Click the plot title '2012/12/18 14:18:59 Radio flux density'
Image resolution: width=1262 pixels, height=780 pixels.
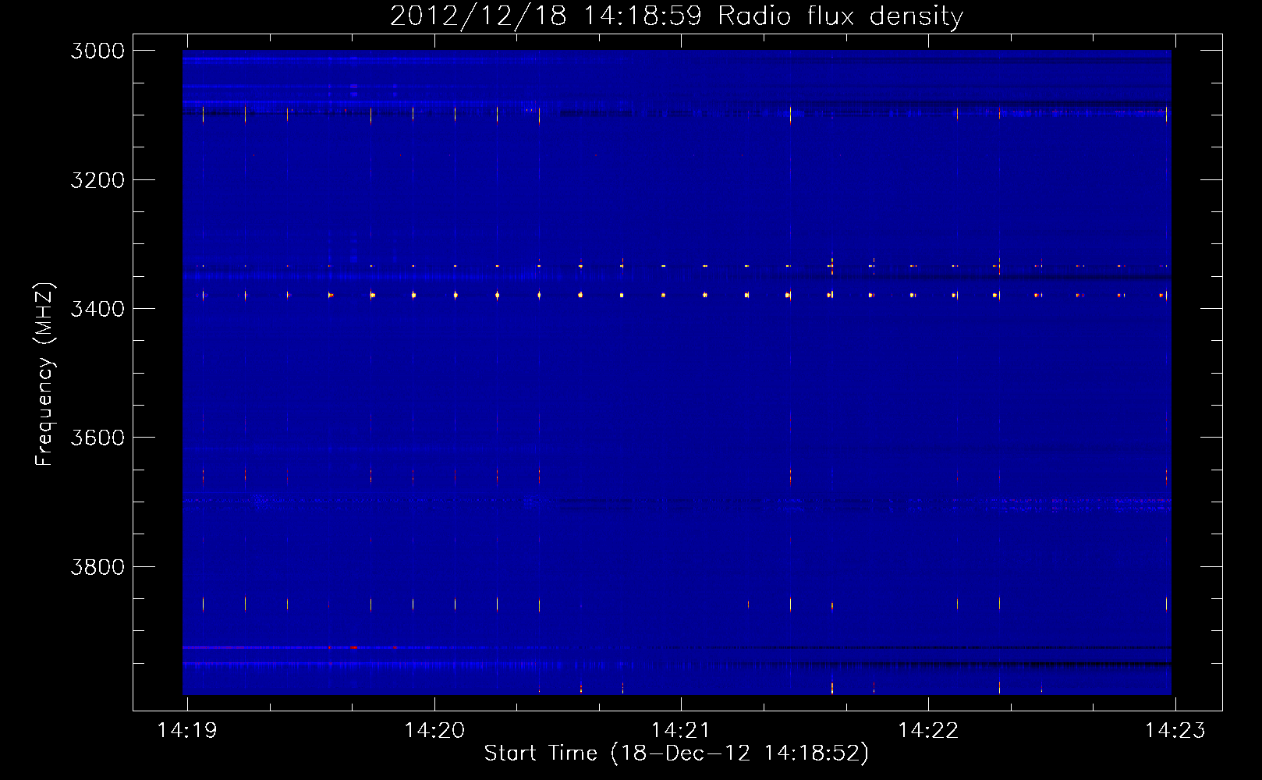point(677,16)
